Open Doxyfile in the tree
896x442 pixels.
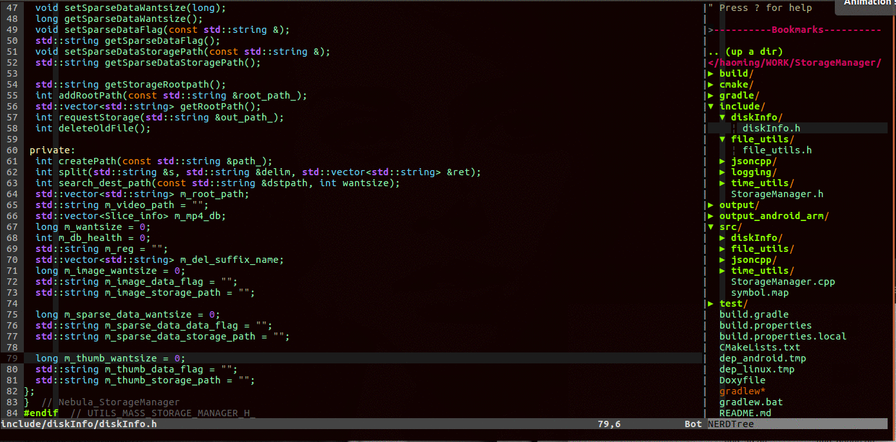[x=742, y=380]
